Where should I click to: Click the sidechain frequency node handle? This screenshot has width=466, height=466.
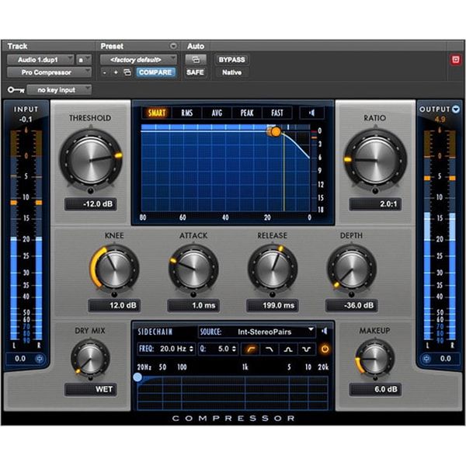tap(137, 377)
